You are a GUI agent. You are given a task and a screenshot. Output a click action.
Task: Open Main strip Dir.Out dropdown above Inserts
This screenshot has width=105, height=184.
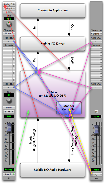(x=96, y=42)
